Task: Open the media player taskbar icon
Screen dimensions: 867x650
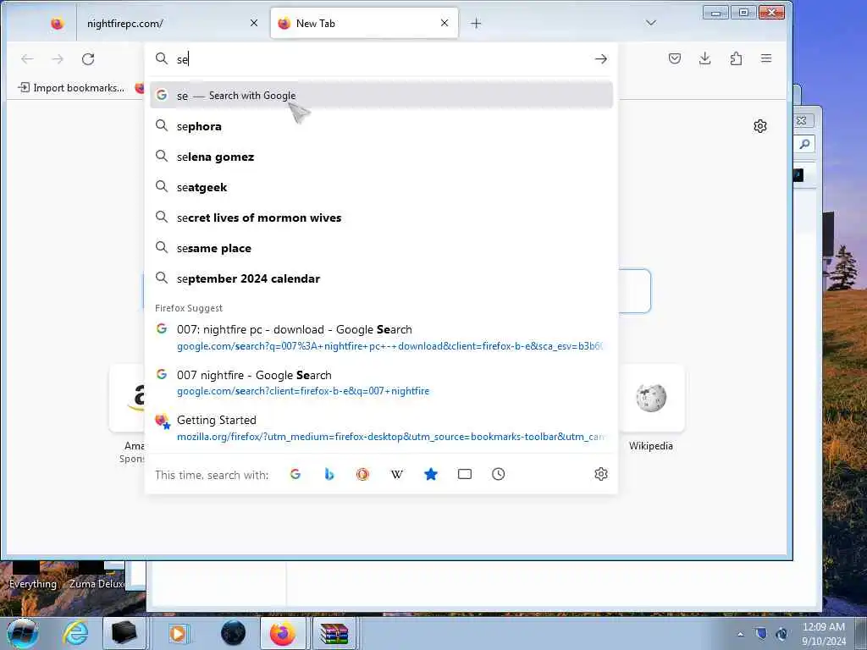Action: [178, 633]
